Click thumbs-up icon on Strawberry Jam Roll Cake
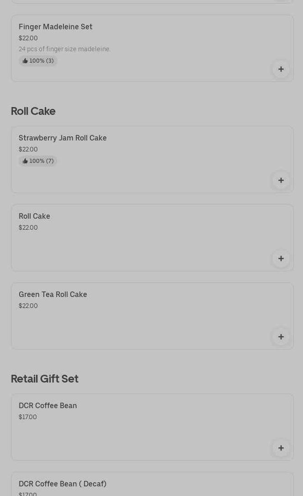303x496 pixels. 25,161
